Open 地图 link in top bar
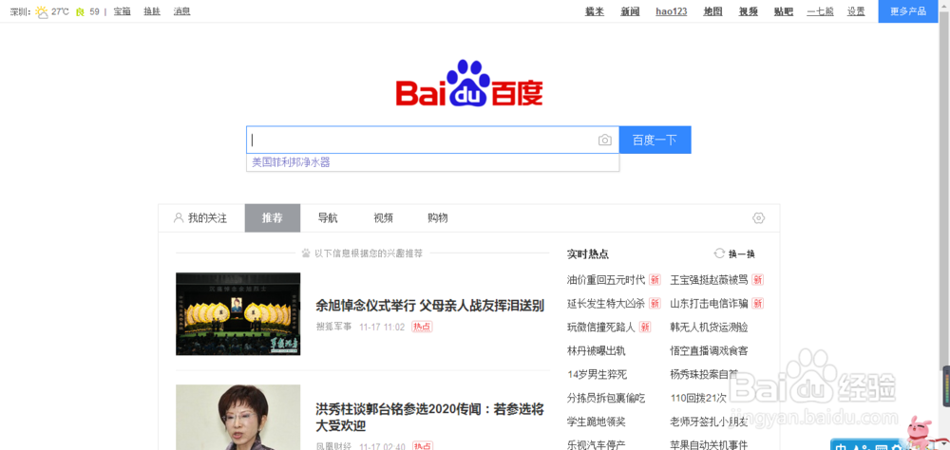Viewport: 950px width, 450px height. tap(713, 11)
